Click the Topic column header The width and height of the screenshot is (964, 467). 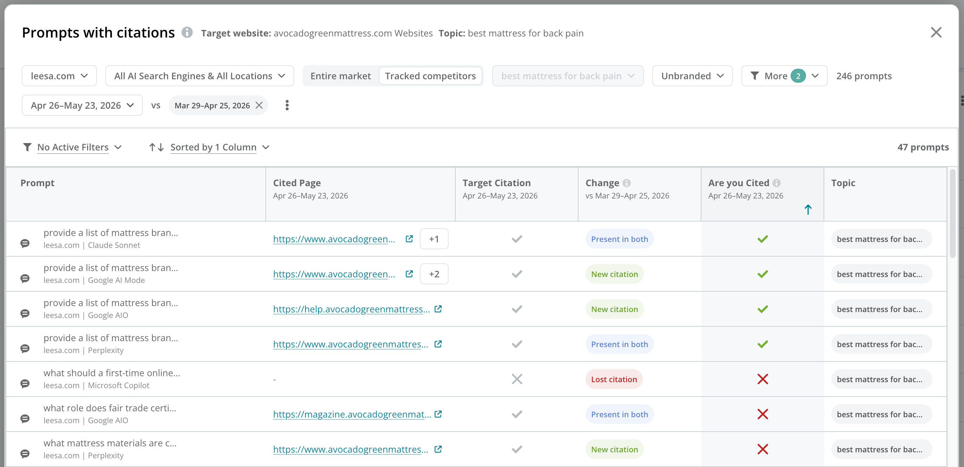843,183
